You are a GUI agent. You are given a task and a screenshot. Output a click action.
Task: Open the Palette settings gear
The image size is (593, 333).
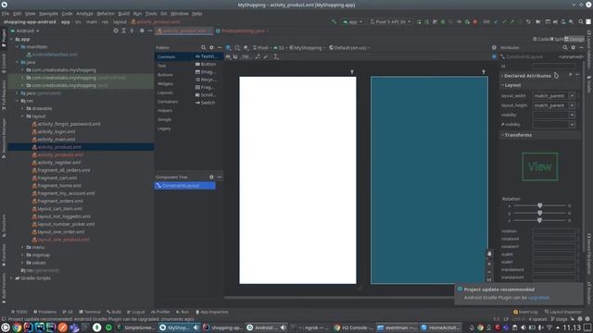coord(211,47)
